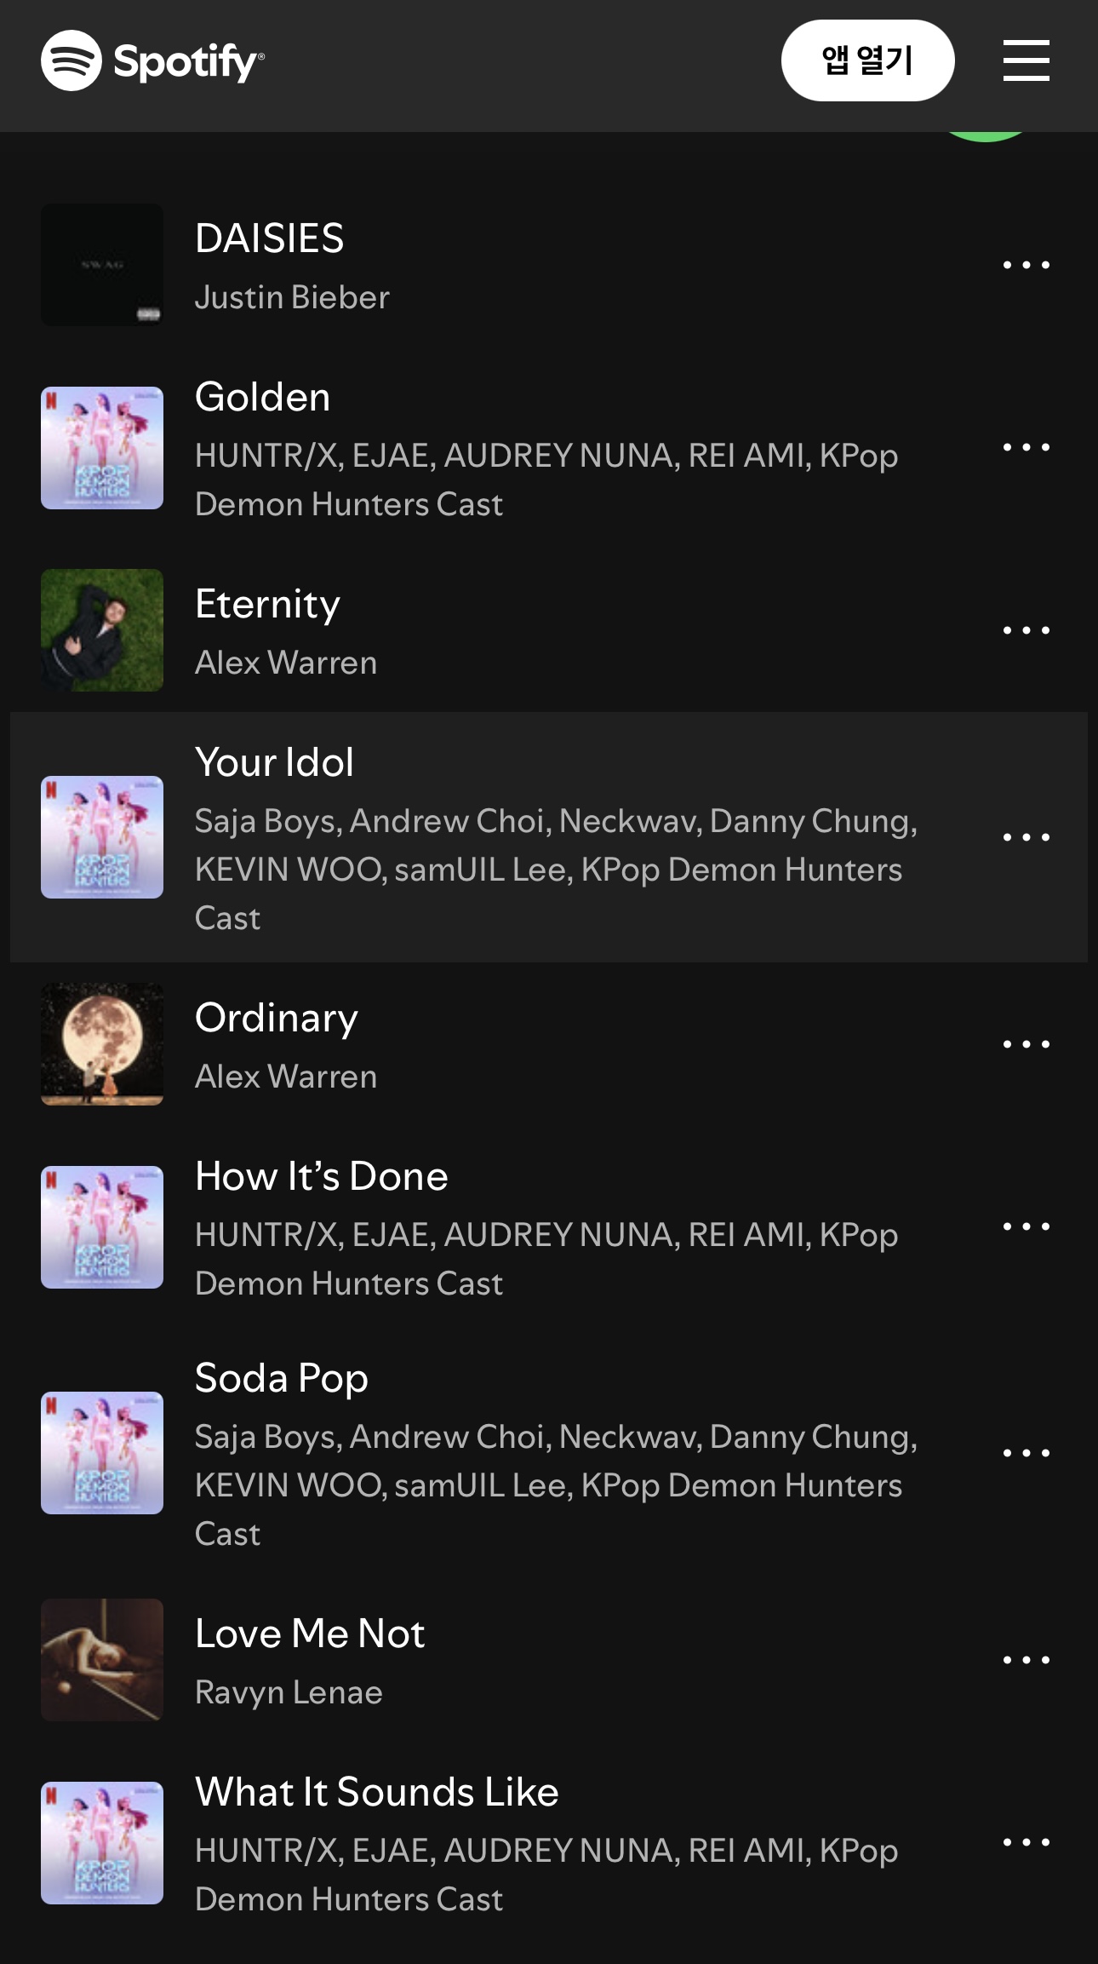Screen dimensions: 1098x1964
Task: Select the Eternity album art thumbnail
Action: [x=102, y=630]
